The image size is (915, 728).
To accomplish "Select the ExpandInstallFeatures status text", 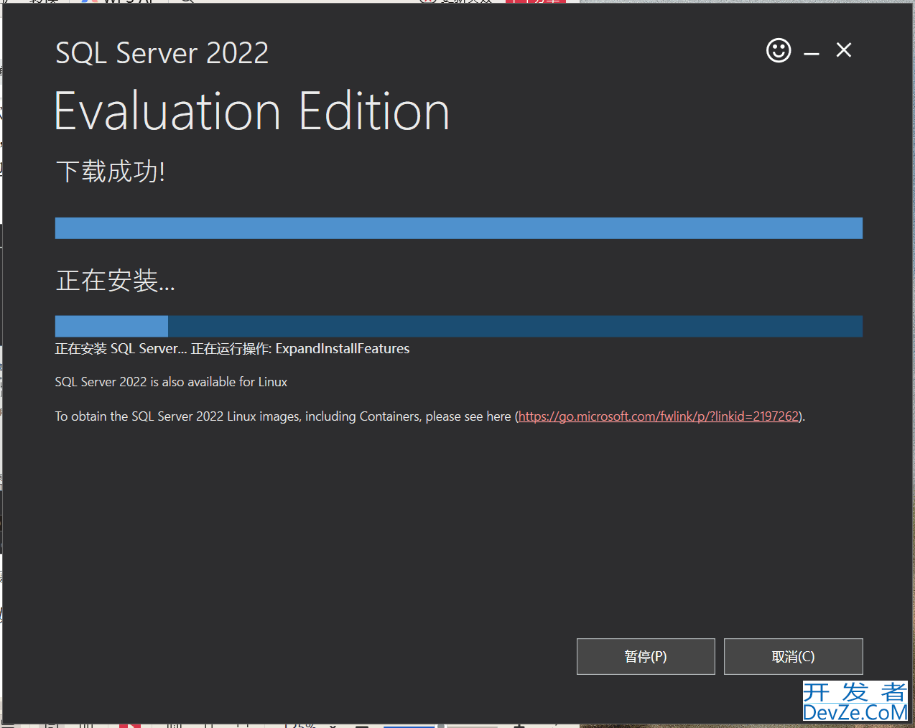I will coord(342,349).
